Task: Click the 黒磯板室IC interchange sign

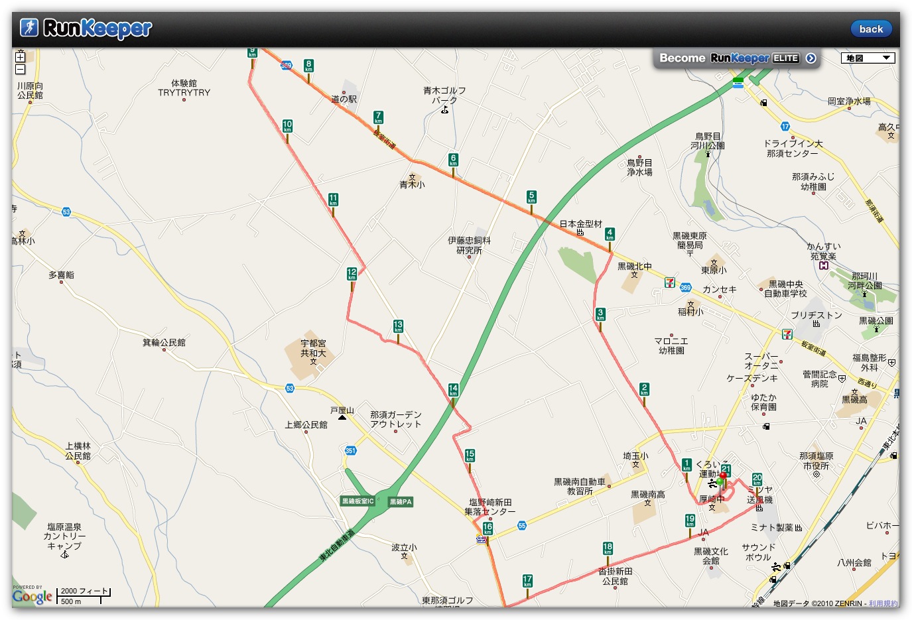Action: [x=358, y=501]
